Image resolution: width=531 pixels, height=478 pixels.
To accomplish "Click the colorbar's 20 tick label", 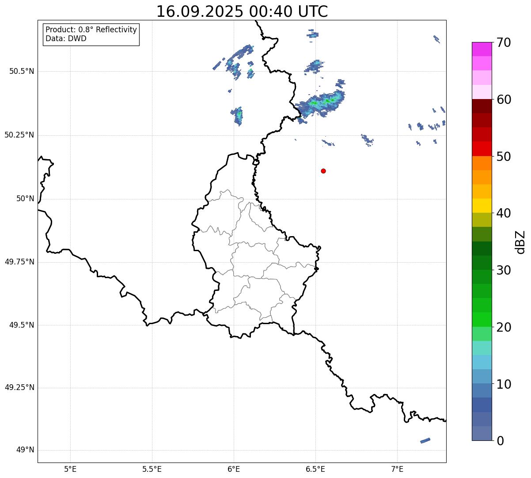I will click(504, 327).
